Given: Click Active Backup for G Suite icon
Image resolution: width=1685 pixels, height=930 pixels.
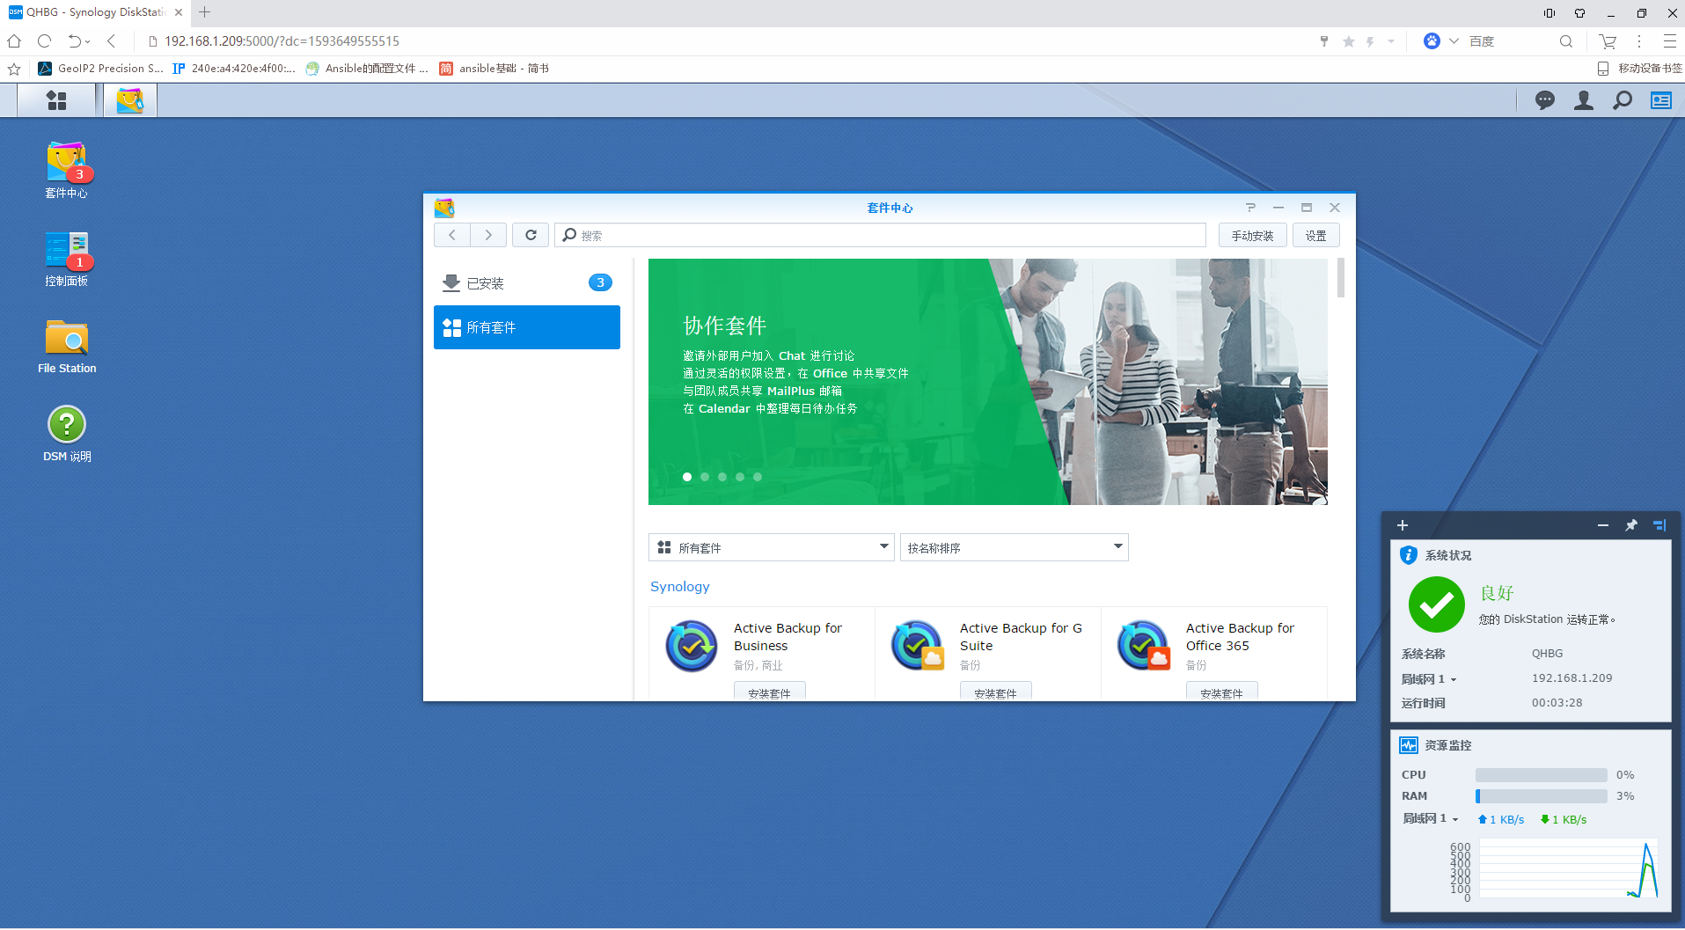Looking at the screenshot, I should point(918,646).
